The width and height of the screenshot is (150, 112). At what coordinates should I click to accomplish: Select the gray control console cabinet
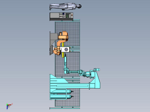[x=61, y=16]
